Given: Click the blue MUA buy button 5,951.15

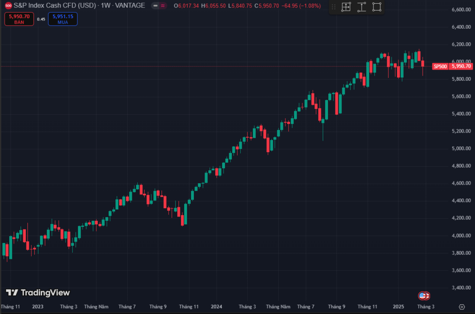Looking at the screenshot, I should (63, 19).
